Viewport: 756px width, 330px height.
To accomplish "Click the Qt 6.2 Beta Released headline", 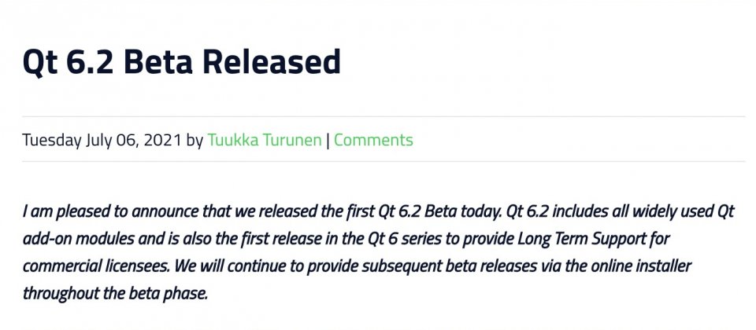I will [x=181, y=62].
